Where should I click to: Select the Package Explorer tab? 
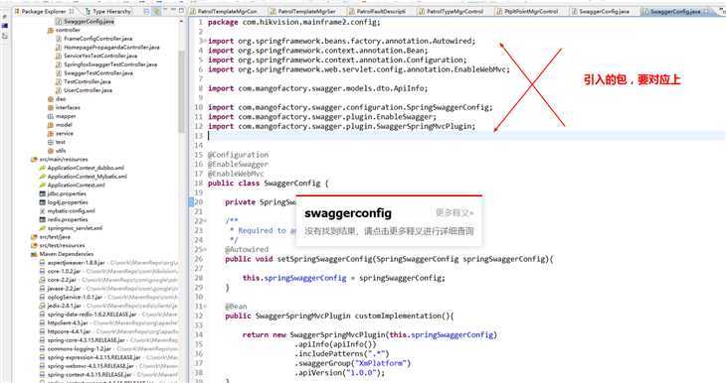44,11
